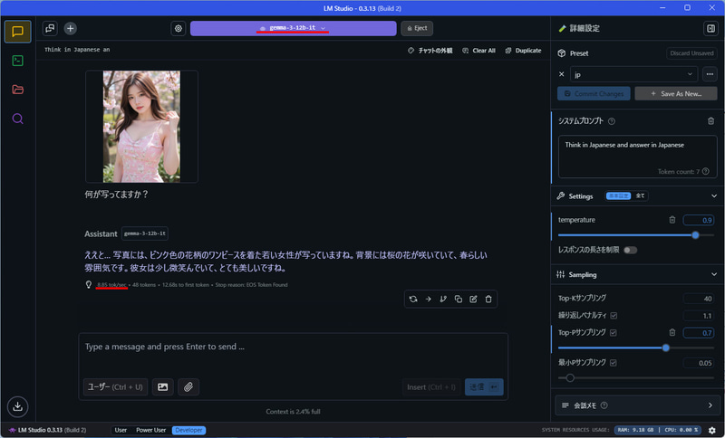Image resolution: width=725 pixels, height=438 pixels.
Task: Click the send message button
Action: point(484,386)
